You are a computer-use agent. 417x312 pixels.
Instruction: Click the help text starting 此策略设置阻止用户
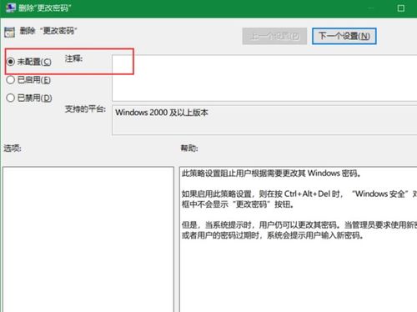coord(272,174)
